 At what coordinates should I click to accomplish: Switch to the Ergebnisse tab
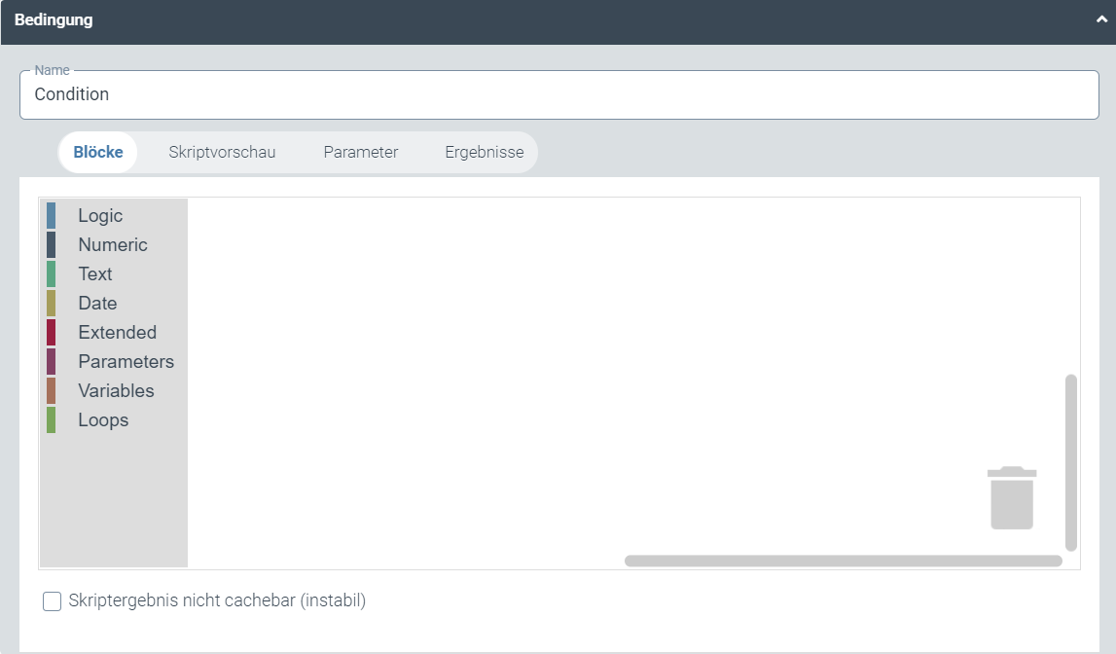coord(484,152)
